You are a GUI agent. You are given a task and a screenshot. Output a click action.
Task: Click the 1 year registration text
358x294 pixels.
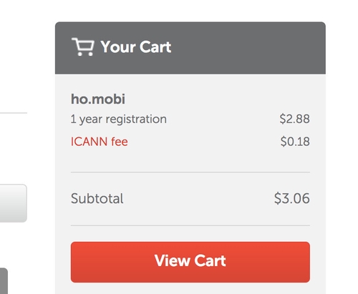click(x=119, y=119)
